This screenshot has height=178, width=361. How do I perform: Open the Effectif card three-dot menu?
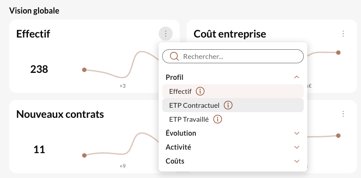click(x=166, y=34)
